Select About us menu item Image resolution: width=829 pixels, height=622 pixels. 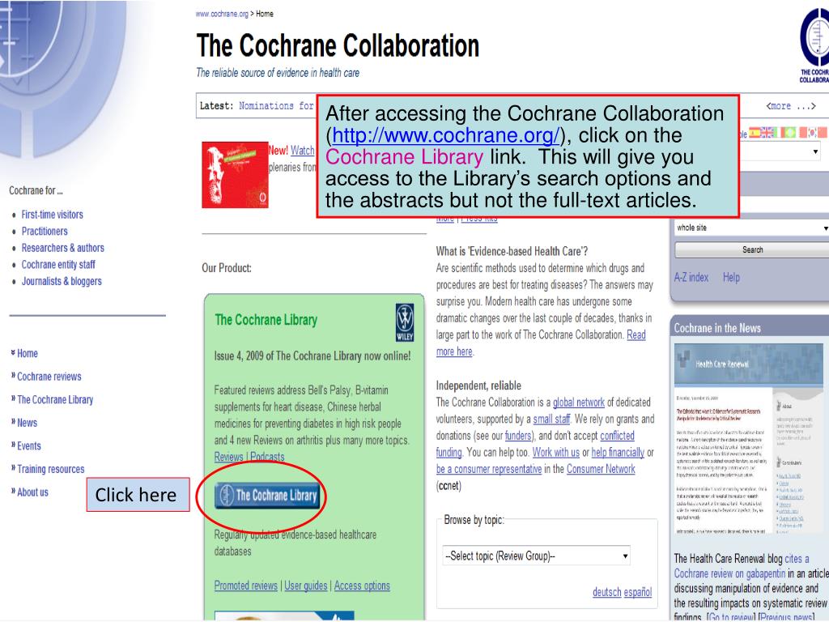(x=32, y=492)
